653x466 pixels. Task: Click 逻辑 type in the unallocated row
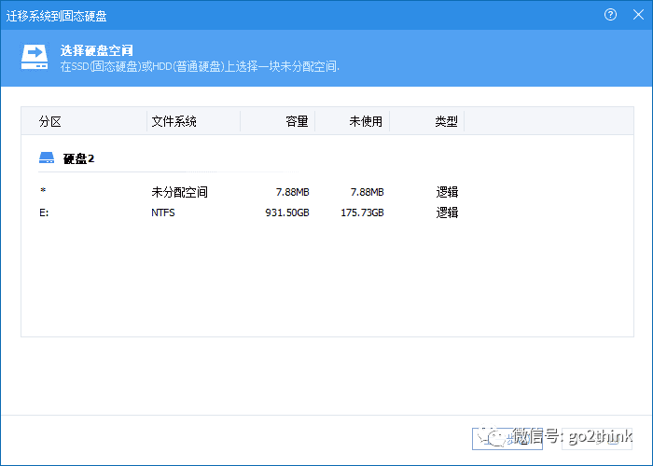click(447, 192)
